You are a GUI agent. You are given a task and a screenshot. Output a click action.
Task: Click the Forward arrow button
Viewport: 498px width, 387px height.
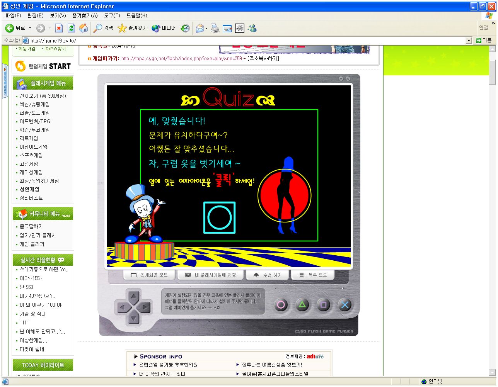[41, 28]
